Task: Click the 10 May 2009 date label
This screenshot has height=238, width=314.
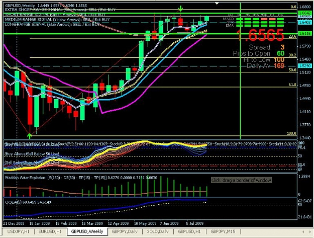Action: click(x=145, y=223)
